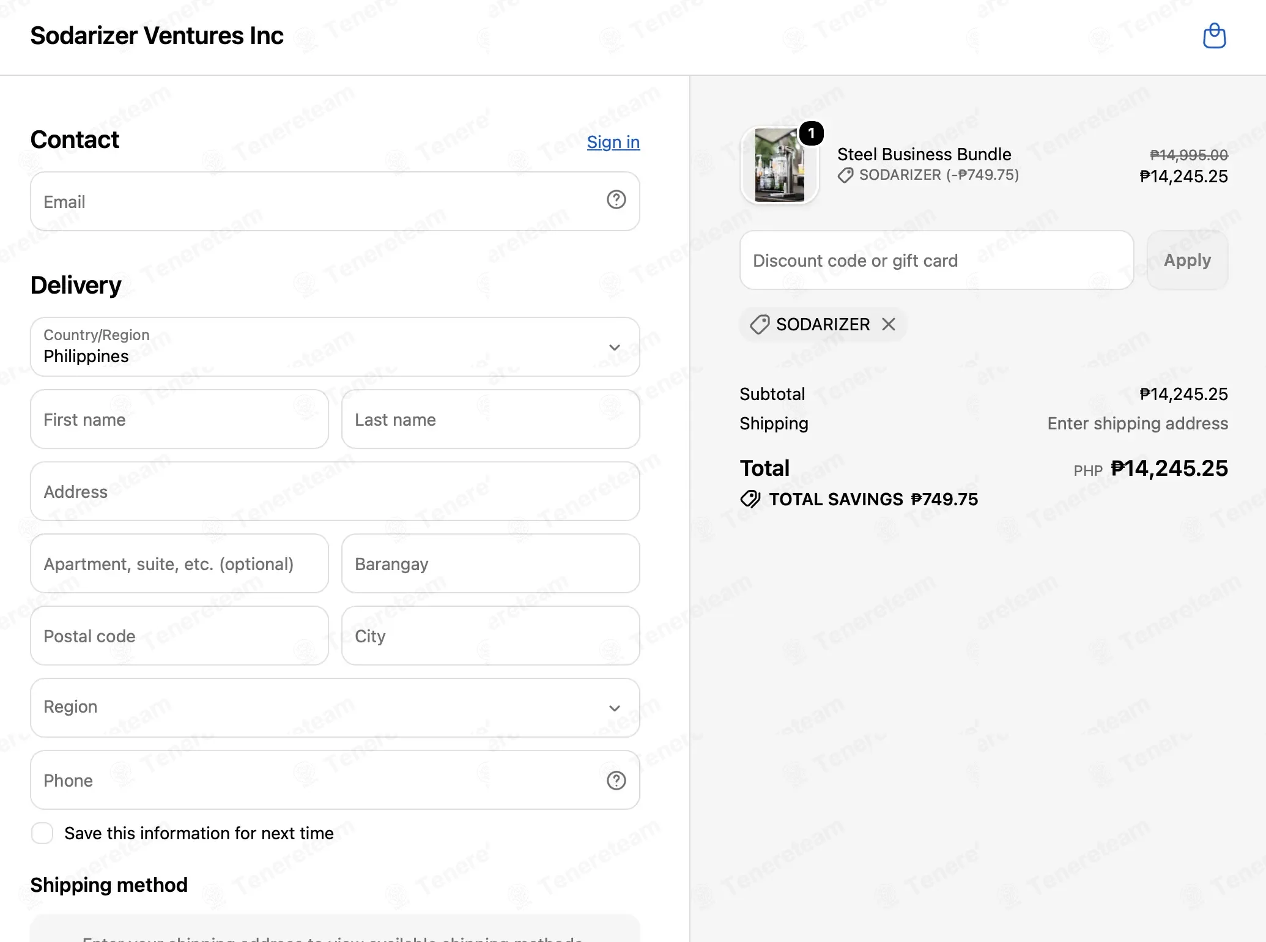Click the Sign in link
Viewport: 1266px width, 942px height.
click(x=613, y=142)
